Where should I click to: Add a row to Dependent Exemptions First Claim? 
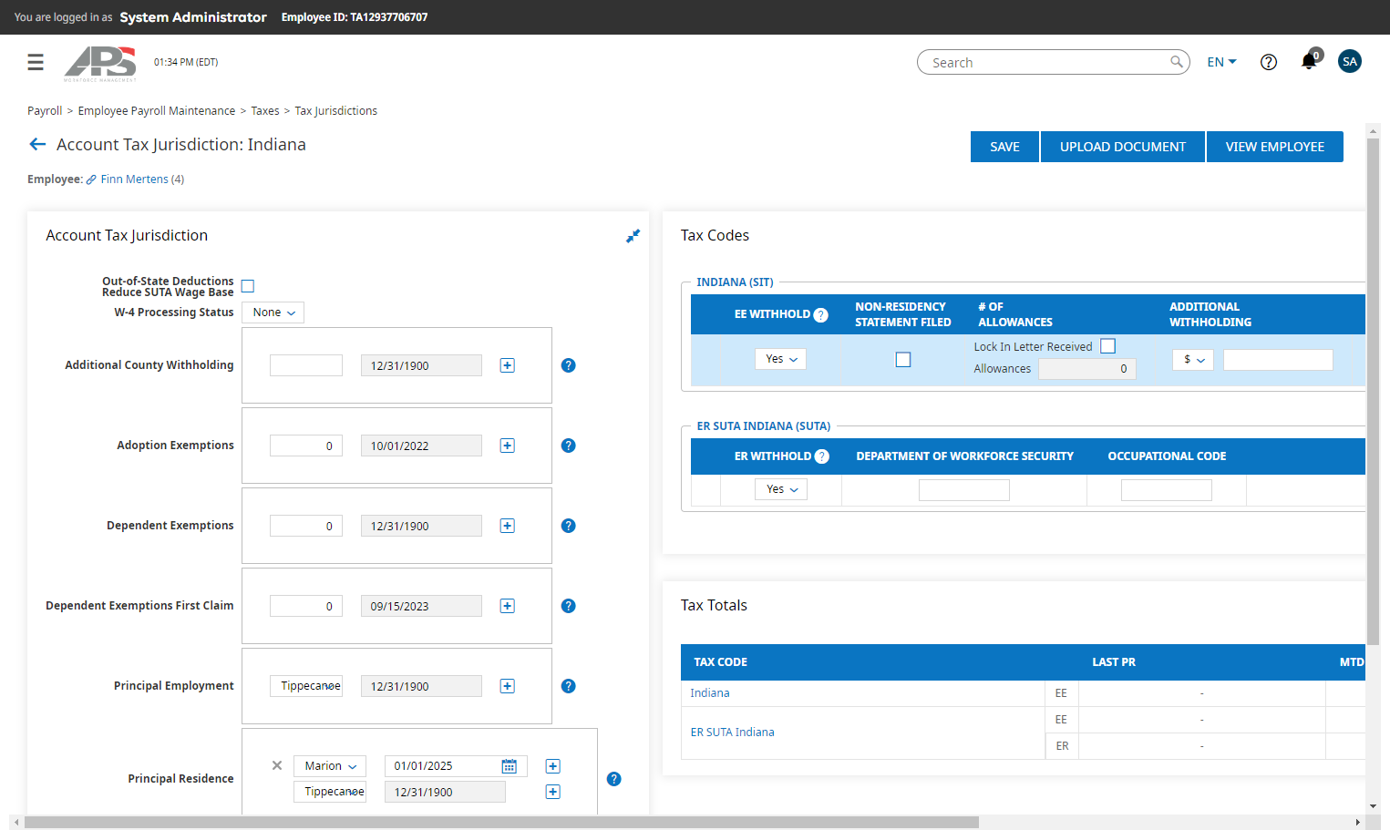(508, 606)
